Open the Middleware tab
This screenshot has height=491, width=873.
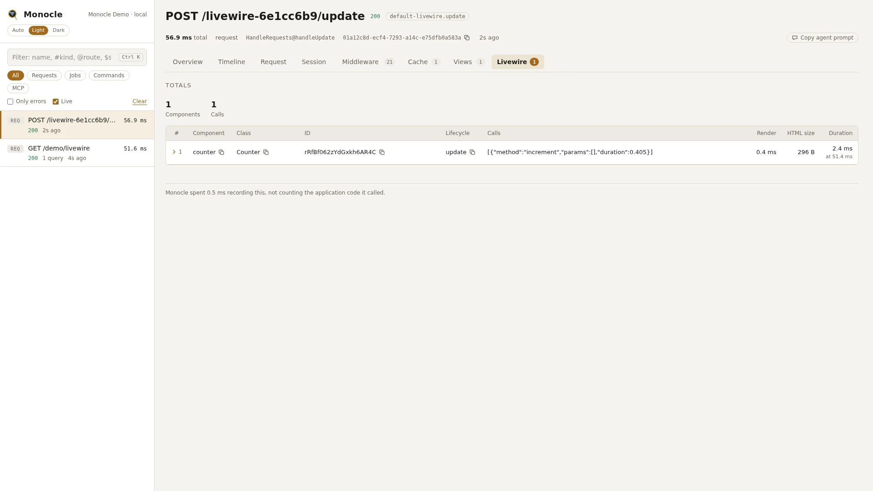[368, 62]
